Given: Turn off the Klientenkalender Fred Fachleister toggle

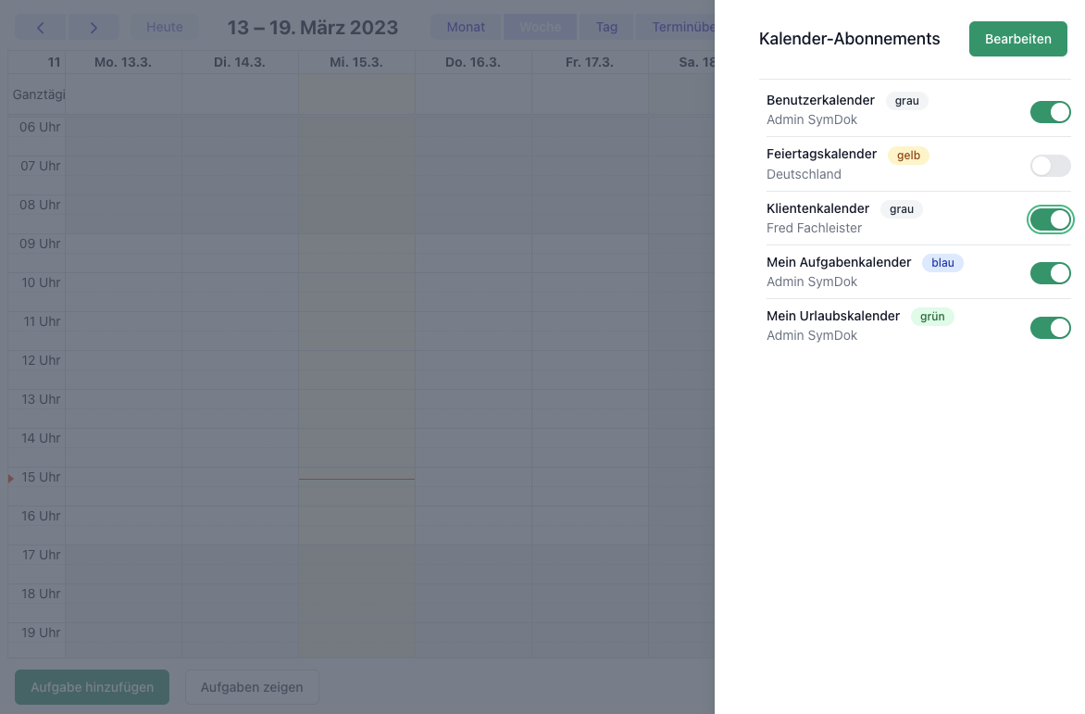Looking at the screenshot, I should pyautogui.click(x=1051, y=220).
